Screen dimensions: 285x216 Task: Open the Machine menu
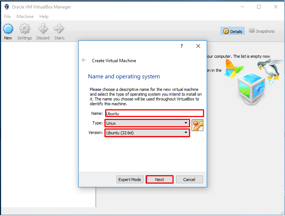click(25, 17)
